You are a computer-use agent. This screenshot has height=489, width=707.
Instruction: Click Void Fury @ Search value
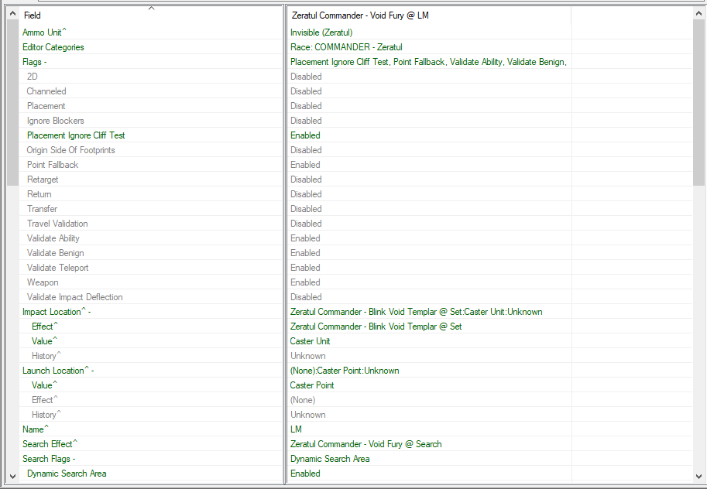pyautogui.click(x=366, y=444)
